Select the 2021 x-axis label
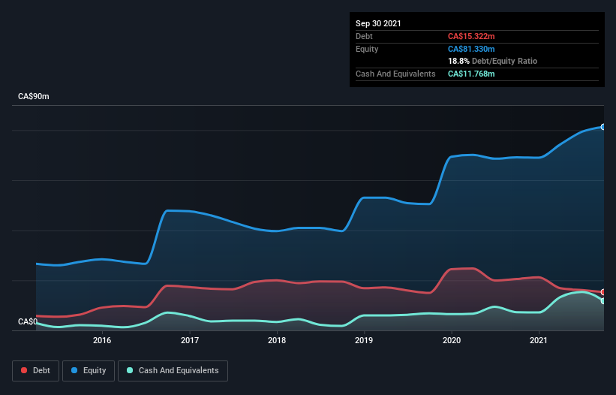 [x=539, y=340]
